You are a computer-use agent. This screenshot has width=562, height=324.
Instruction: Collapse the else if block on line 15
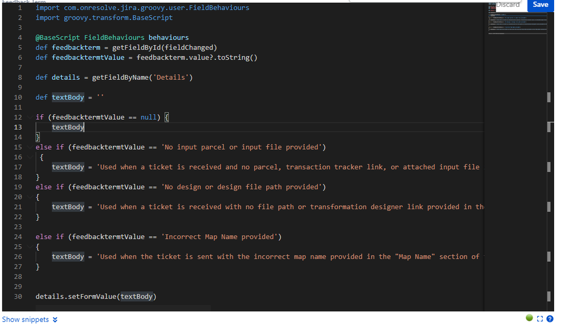pyautogui.click(x=29, y=146)
